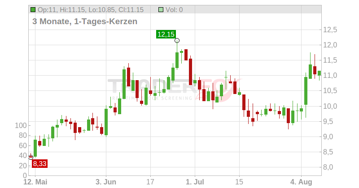Click the circle marker at the 8,33 low
359x188 pixels.
pyautogui.click(x=31, y=157)
